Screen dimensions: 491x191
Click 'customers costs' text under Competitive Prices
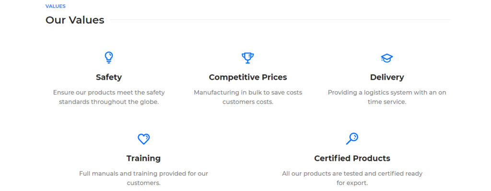248,102
